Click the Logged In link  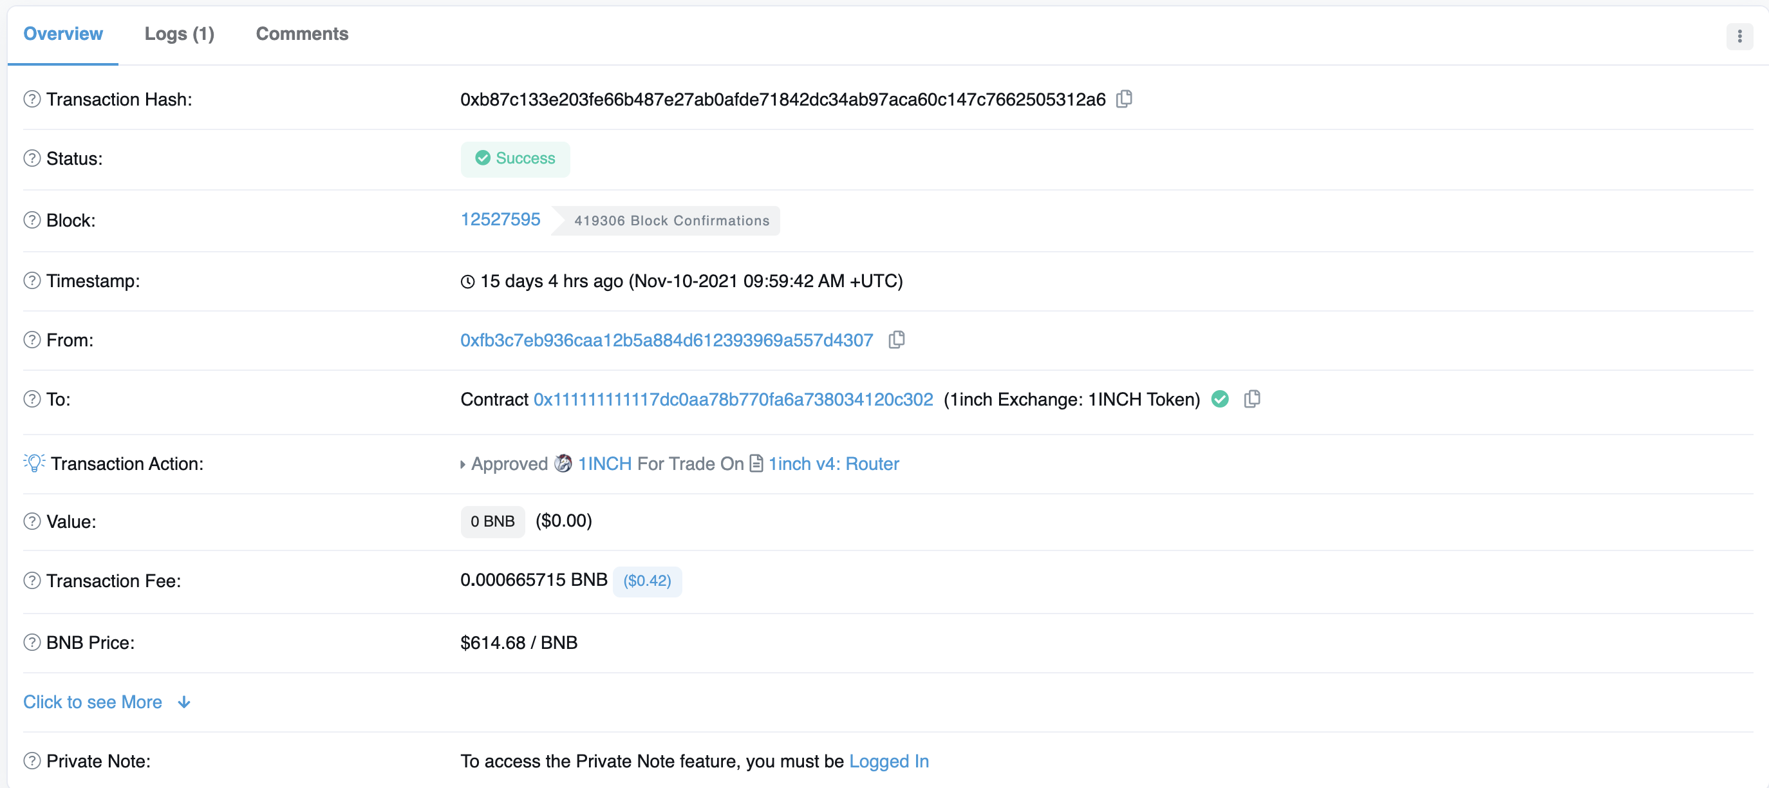tap(888, 761)
